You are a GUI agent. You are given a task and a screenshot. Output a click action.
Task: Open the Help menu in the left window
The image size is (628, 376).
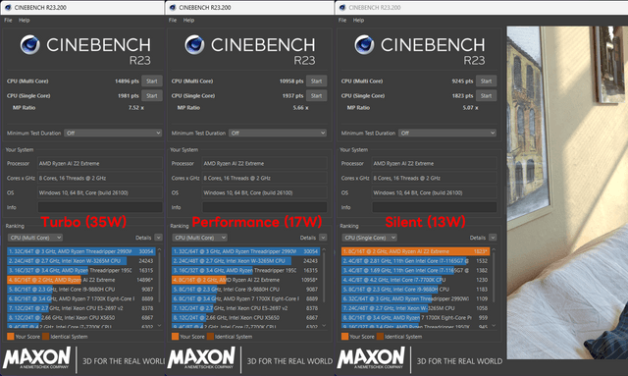coord(24,20)
